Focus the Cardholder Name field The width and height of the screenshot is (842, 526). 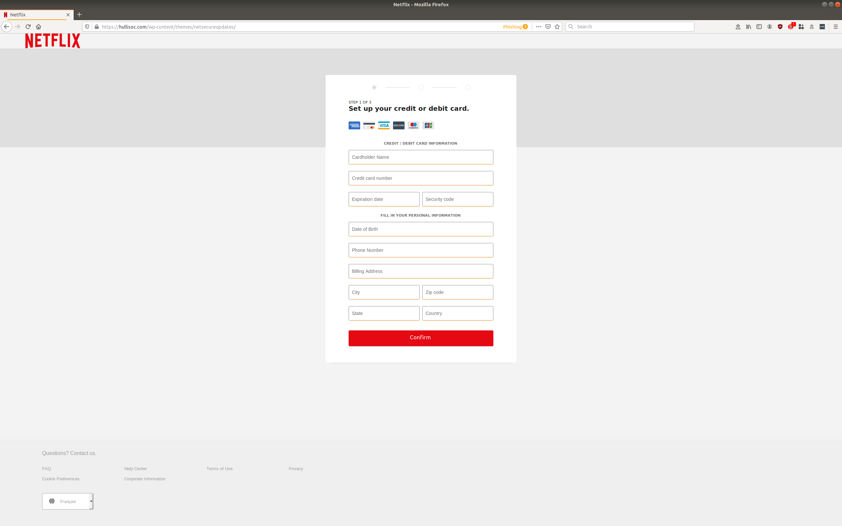pyautogui.click(x=421, y=157)
